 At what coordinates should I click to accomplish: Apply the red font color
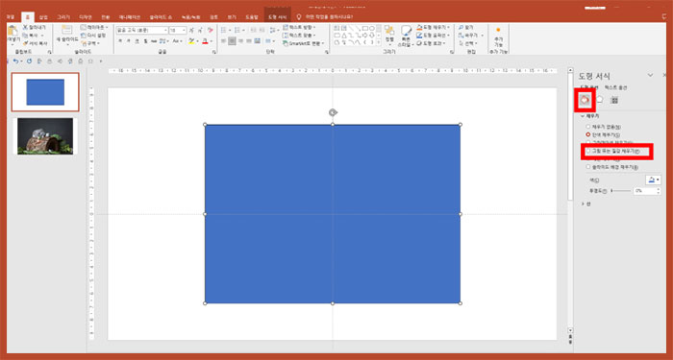point(205,41)
